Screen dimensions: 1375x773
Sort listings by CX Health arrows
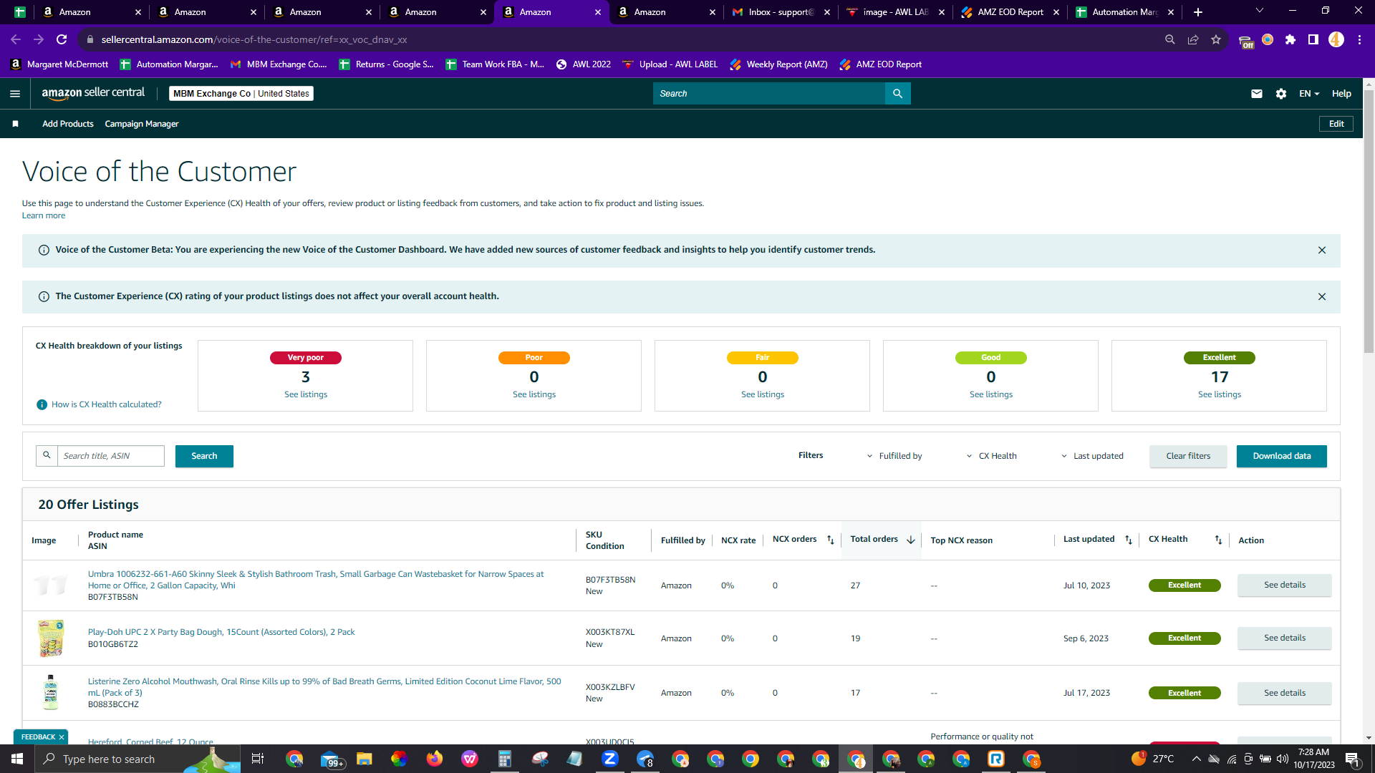[1218, 540]
